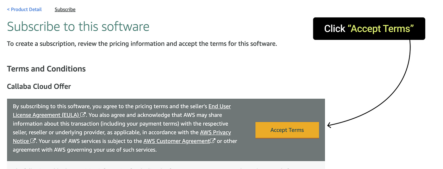Click the Terms and Conditions heading

coord(46,69)
